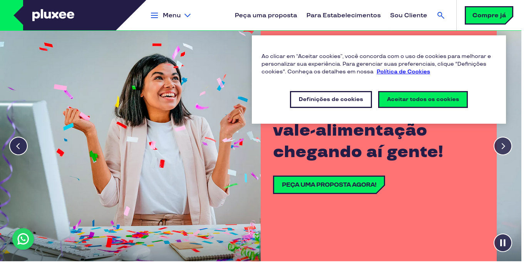Open the Política de Cookies link
This screenshot has width=526, height=262.
(403, 72)
